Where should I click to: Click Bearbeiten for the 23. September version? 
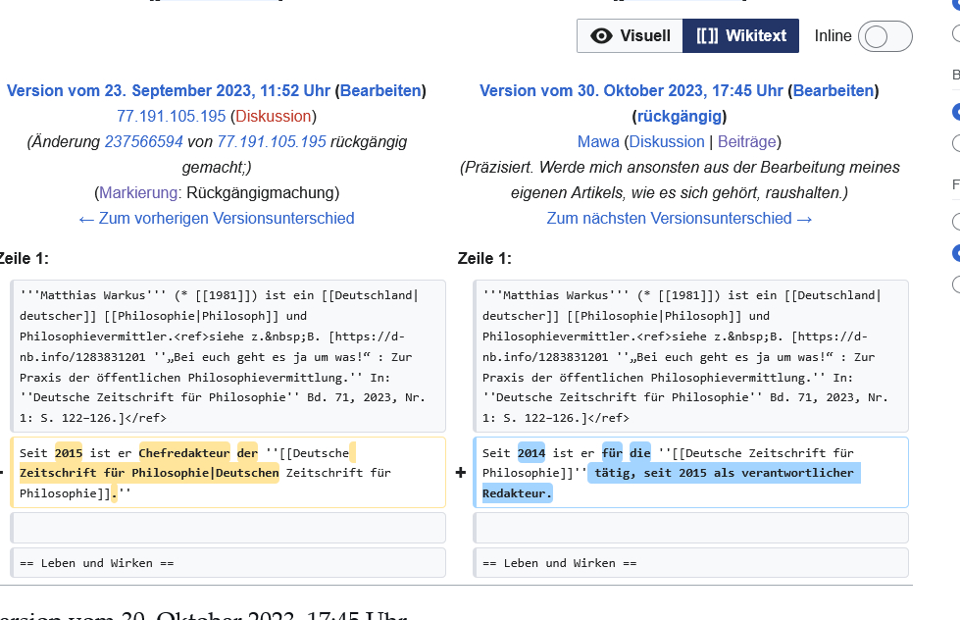(380, 90)
